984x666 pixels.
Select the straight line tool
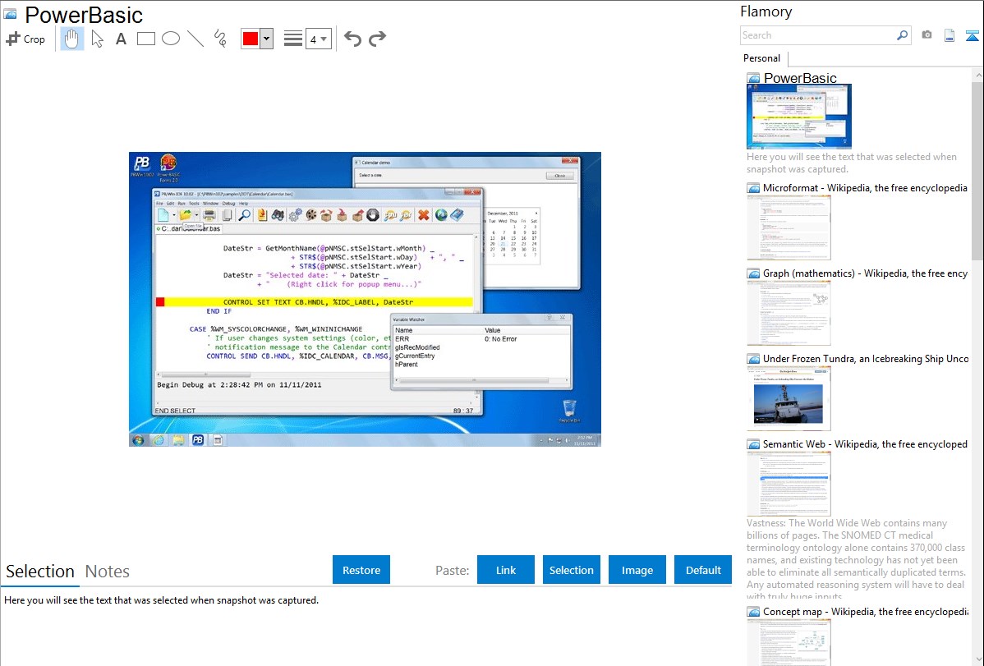tap(195, 39)
